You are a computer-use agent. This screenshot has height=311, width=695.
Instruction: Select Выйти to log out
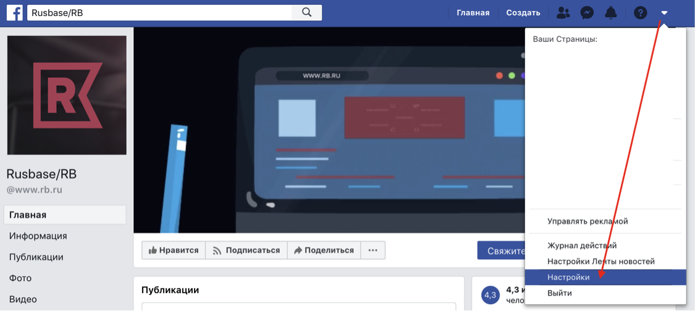click(x=559, y=293)
